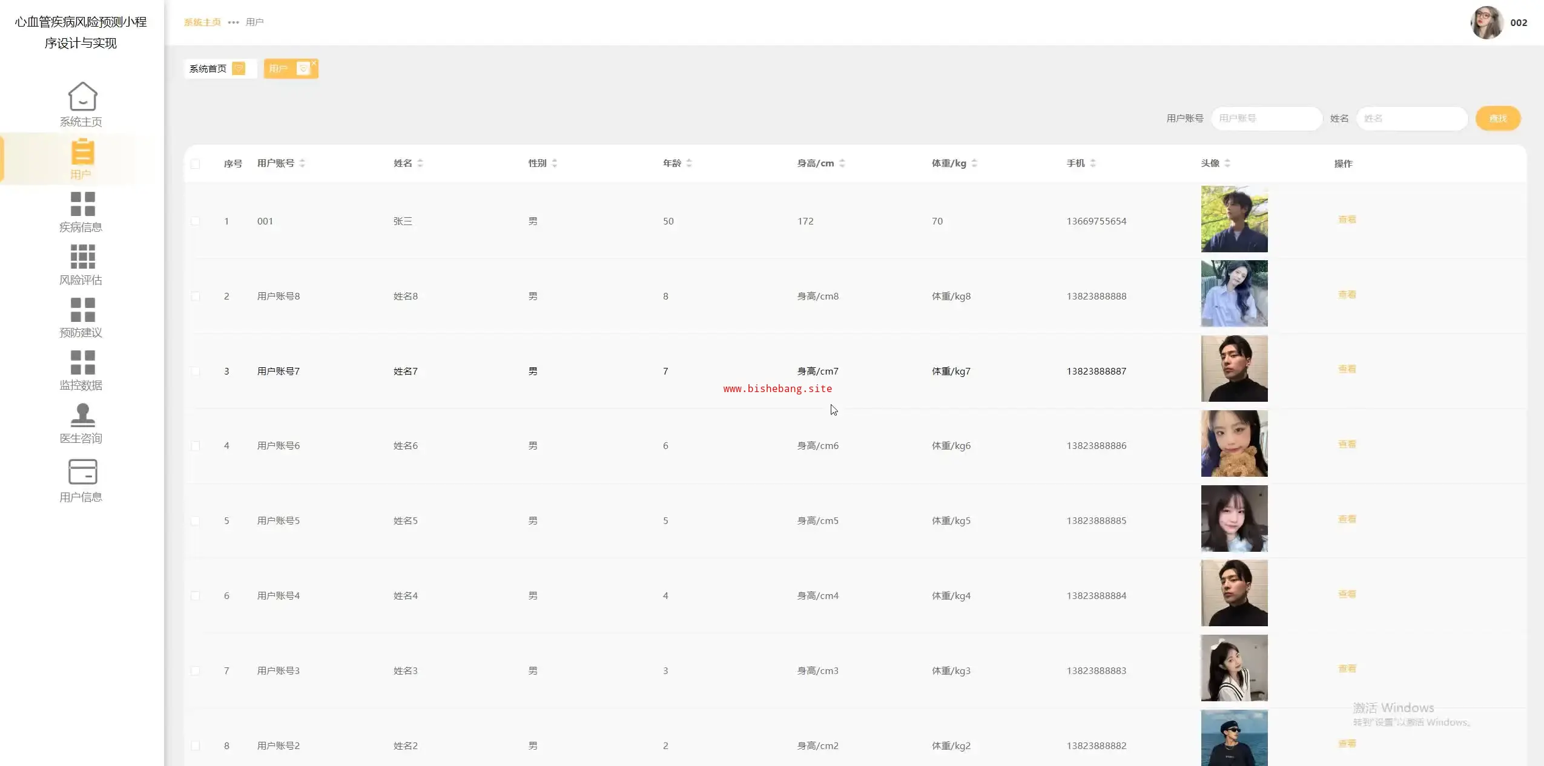This screenshot has width=1544, height=766.
Task: Select the 用户 clipboard icon in sidebar
Action: (82, 152)
